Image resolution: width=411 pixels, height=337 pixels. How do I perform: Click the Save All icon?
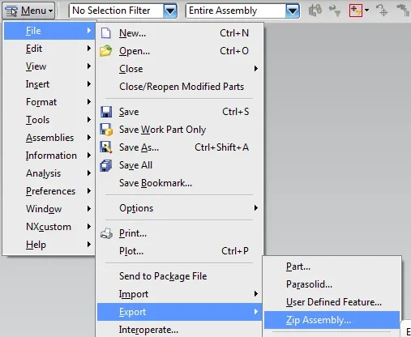click(106, 165)
